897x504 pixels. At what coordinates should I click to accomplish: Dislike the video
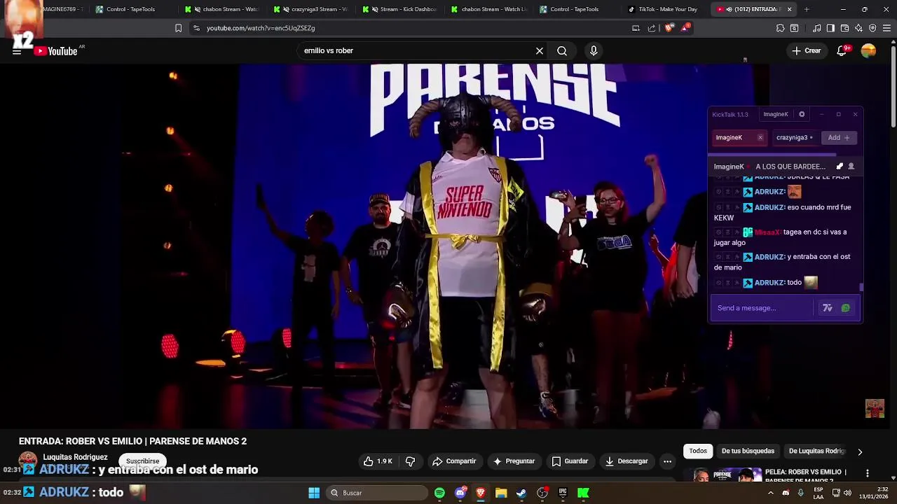click(411, 461)
